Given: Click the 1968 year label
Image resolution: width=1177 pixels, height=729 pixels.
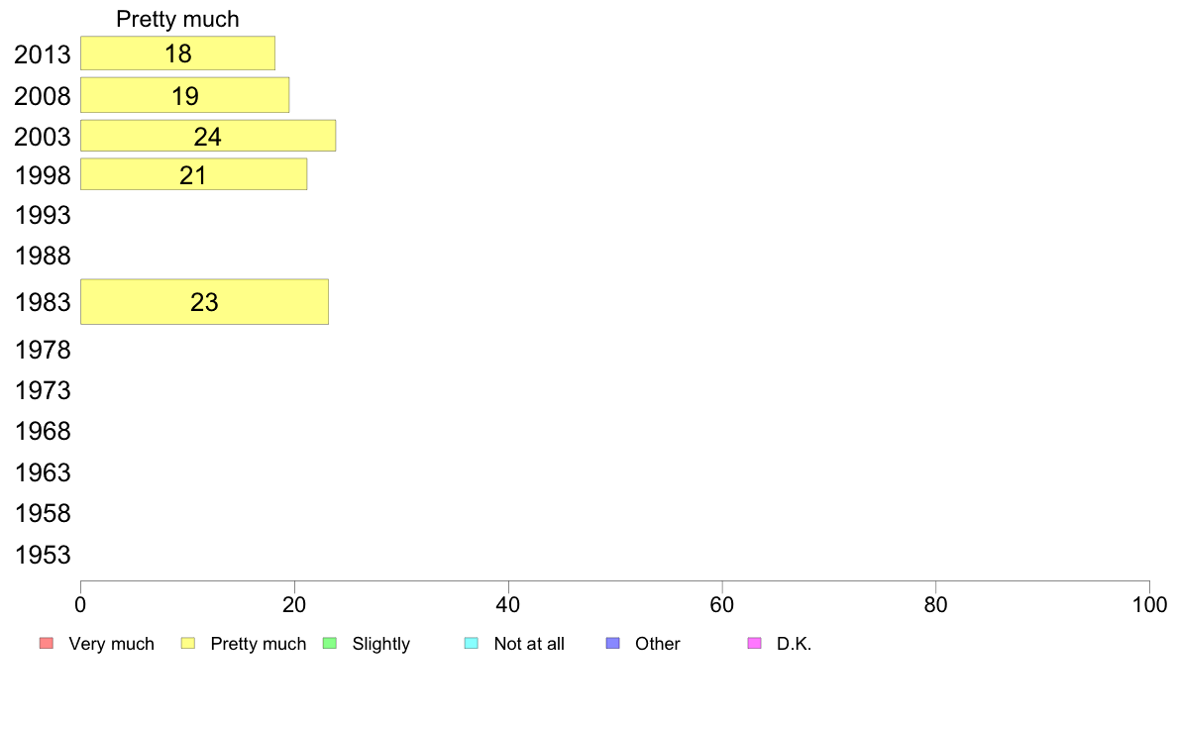Looking at the screenshot, I should coord(43,432).
